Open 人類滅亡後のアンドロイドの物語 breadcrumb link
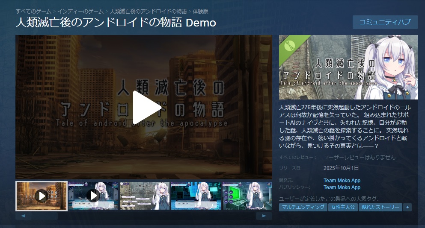The image size is (425, 228). coord(148,11)
